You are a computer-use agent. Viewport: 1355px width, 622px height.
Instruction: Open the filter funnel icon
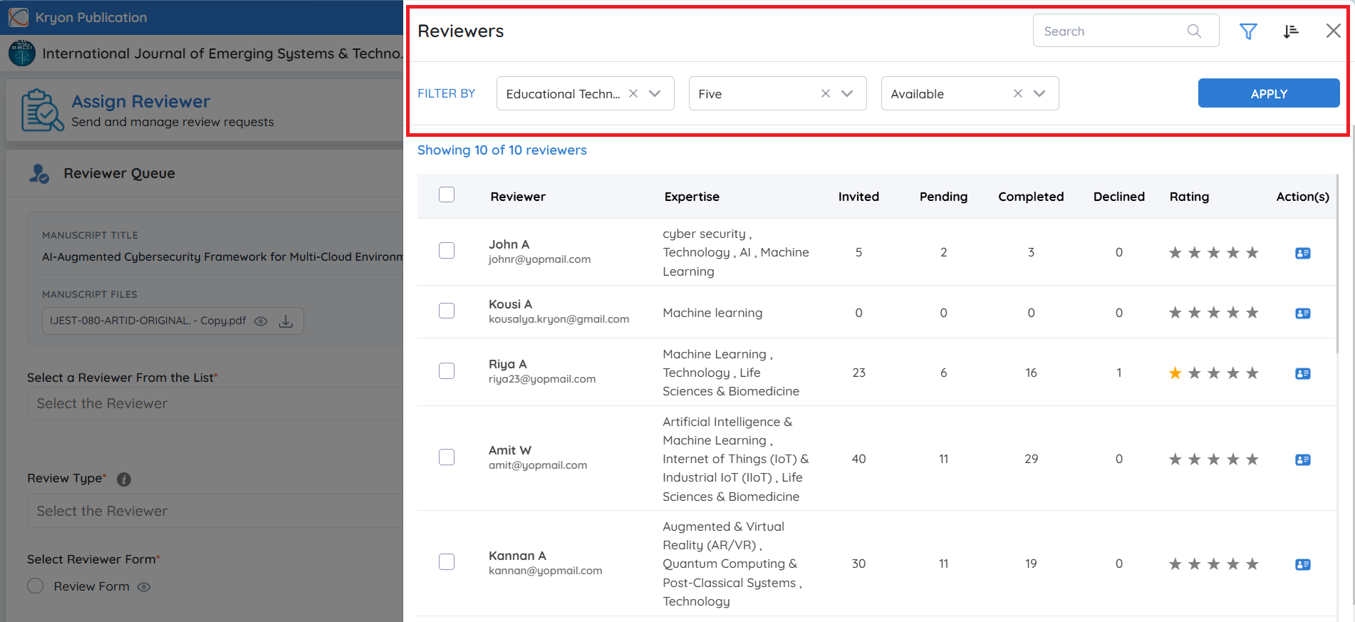(x=1248, y=31)
